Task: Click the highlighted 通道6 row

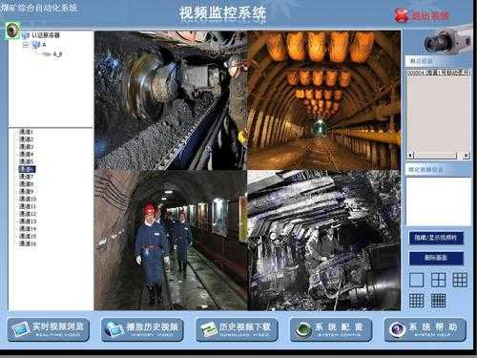Action: (x=27, y=169)
